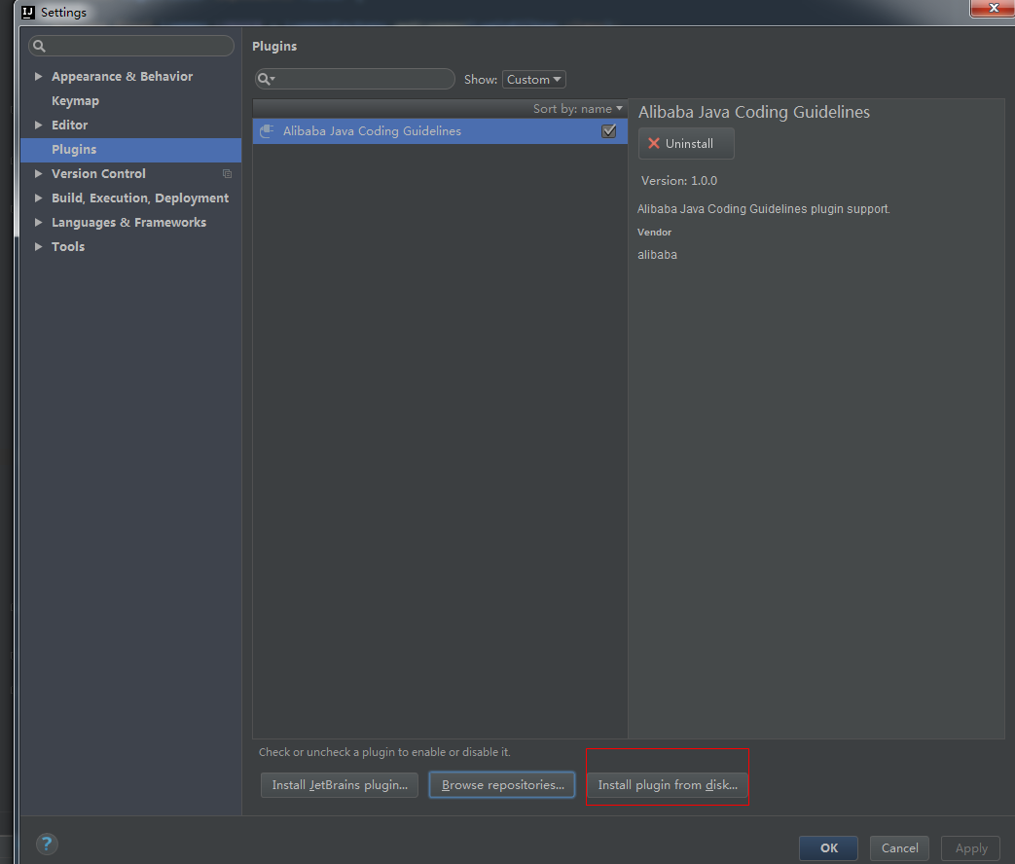
Task: Select Appearance & Behavior label
Action: pos(122,76)
